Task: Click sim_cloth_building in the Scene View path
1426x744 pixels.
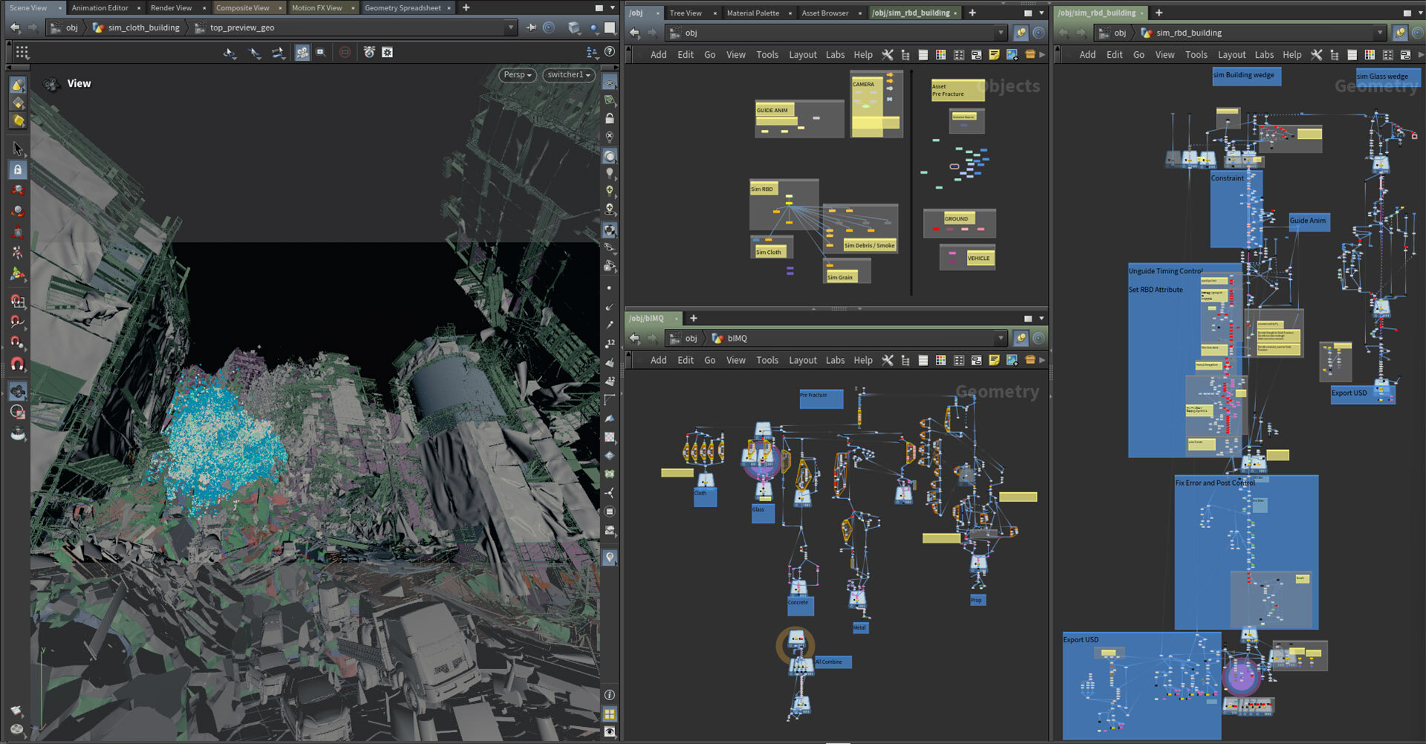Action: [143, 27]
